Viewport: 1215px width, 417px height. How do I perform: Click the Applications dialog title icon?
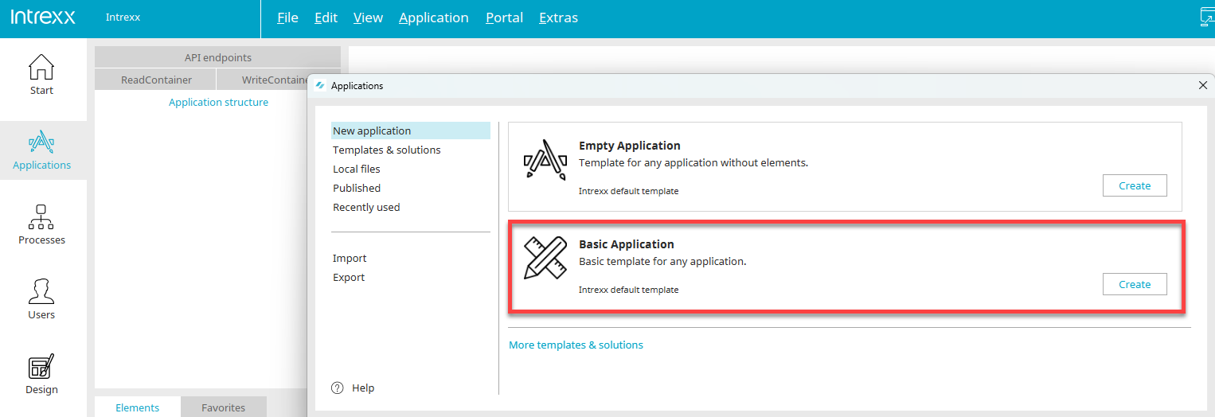pyautogui.click(x=320, y=85)
